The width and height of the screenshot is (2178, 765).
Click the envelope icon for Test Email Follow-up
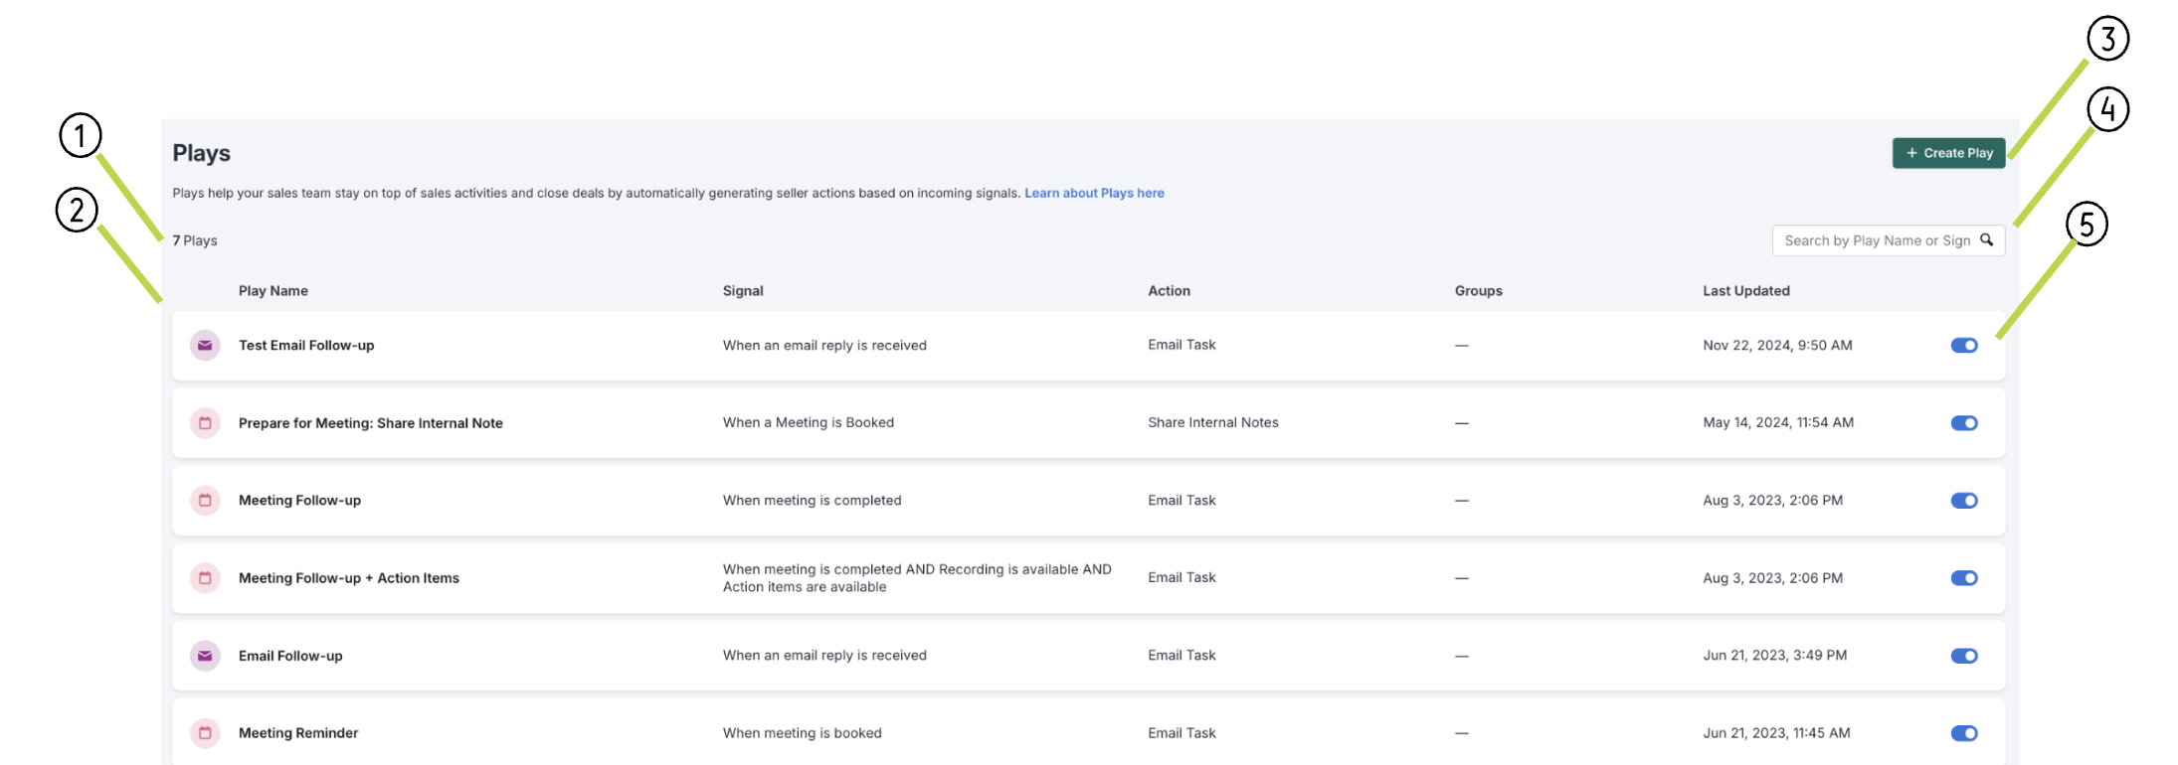tap(205, 346)
